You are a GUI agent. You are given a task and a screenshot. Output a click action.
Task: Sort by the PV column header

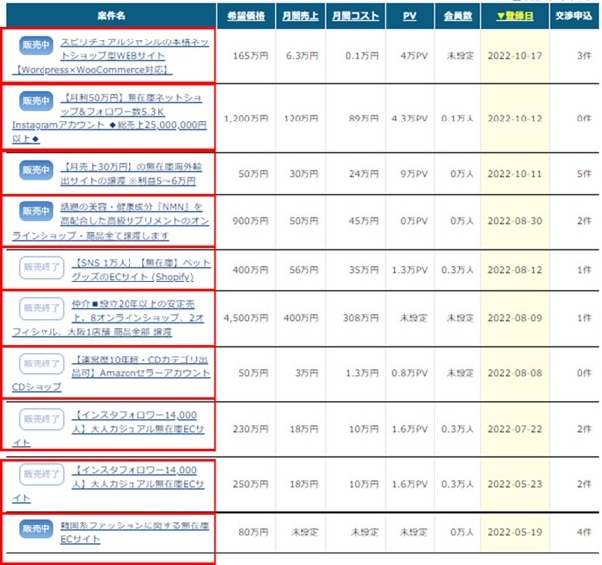(x=408, y=17)
